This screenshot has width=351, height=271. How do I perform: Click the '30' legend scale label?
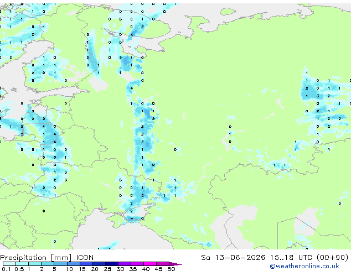pyautogui.click(x=120, y=269)
